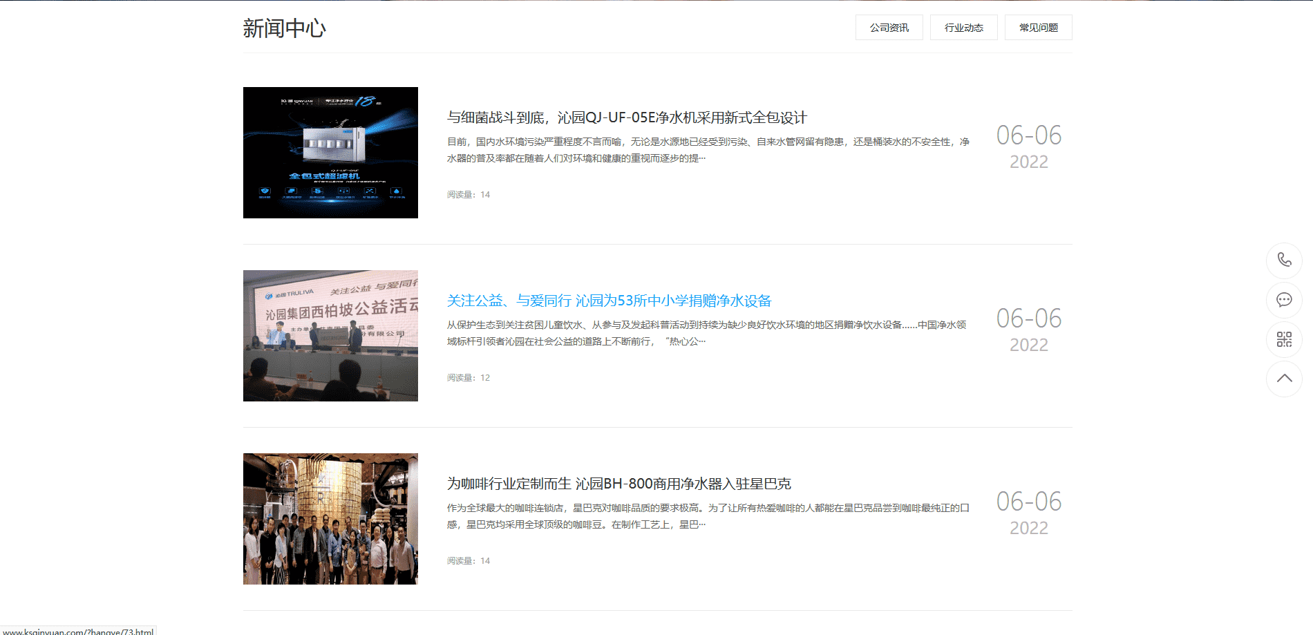Click the summary text starting 作为全球最大的咖啡连锁店
This screenshot has width=1313, height=635.
tap(708, 516)
